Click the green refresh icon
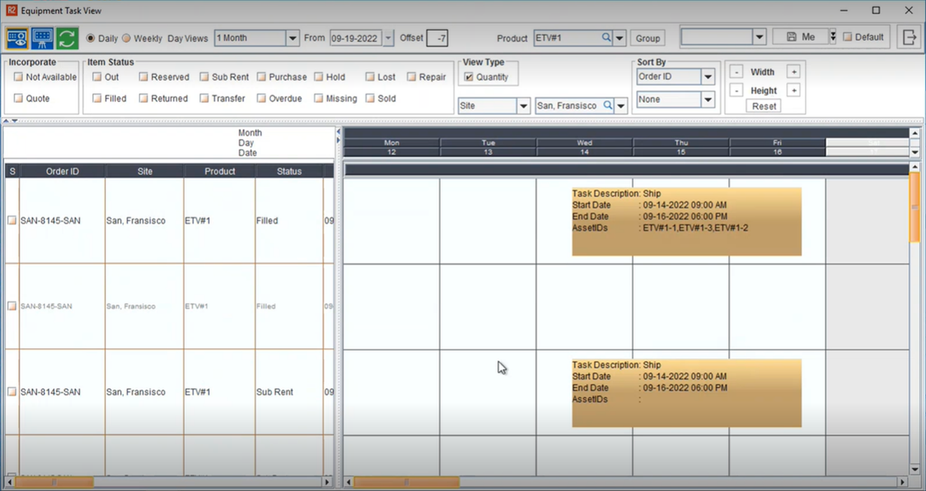 [x=67, y=38]
